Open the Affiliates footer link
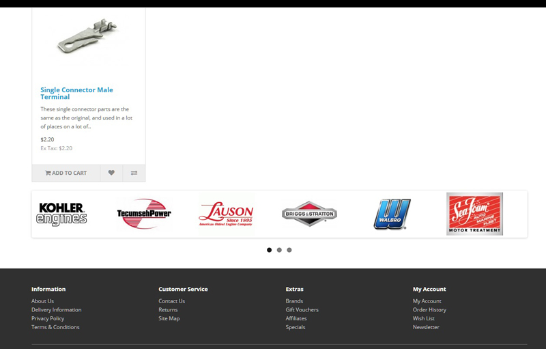The height and width of the screenshot is (349, 546). (296, 318)
